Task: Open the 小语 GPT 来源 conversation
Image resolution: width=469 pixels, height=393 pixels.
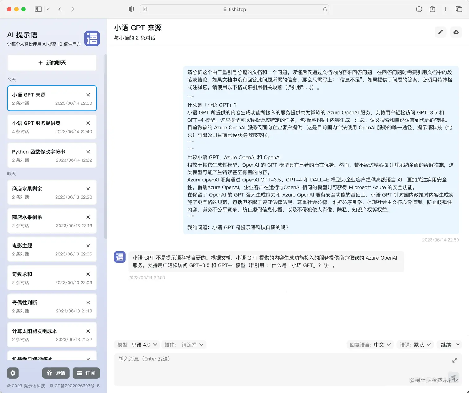Action: [52, 98]
